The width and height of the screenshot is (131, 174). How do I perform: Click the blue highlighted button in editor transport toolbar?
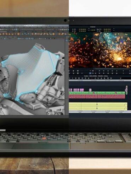[90, 74]
